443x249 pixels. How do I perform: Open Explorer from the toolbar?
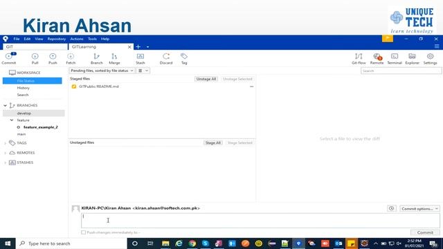(x=413, y=58)
